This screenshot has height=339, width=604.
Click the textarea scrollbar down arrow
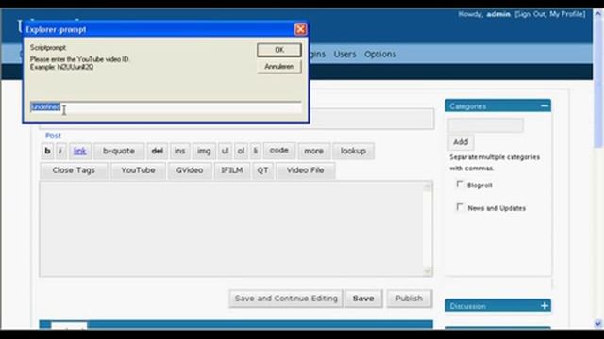428,271
